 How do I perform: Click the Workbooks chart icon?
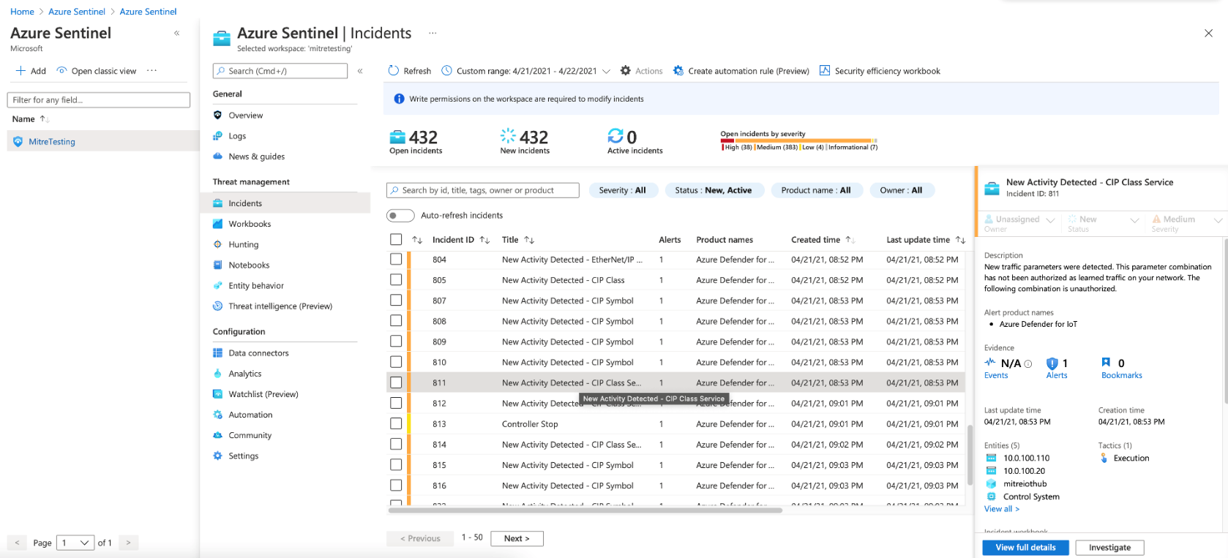(217, 224)
